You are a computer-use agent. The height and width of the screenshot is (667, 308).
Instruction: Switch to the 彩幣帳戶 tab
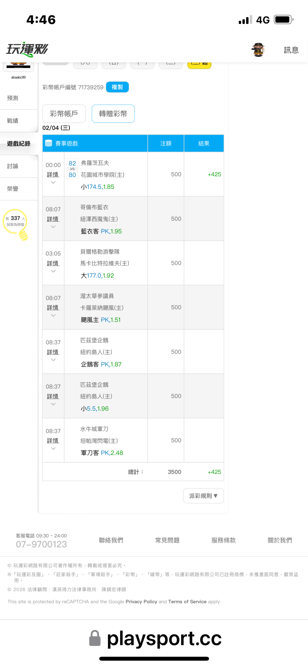(64, 114)
